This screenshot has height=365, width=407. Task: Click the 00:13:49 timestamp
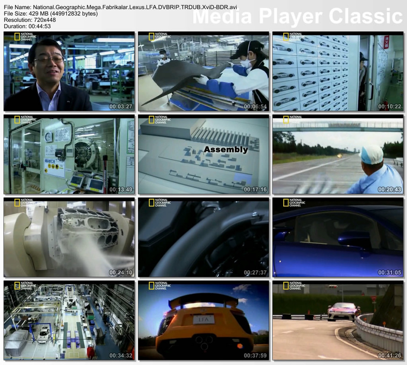(x=121, y=189)
